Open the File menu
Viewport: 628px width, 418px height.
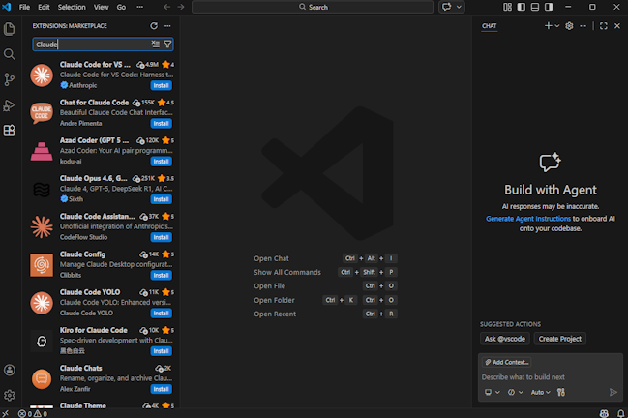coord(24,7)
